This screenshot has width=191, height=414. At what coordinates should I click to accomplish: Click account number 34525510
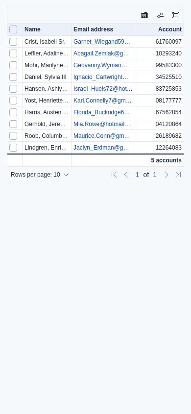(x=168, y=77)
